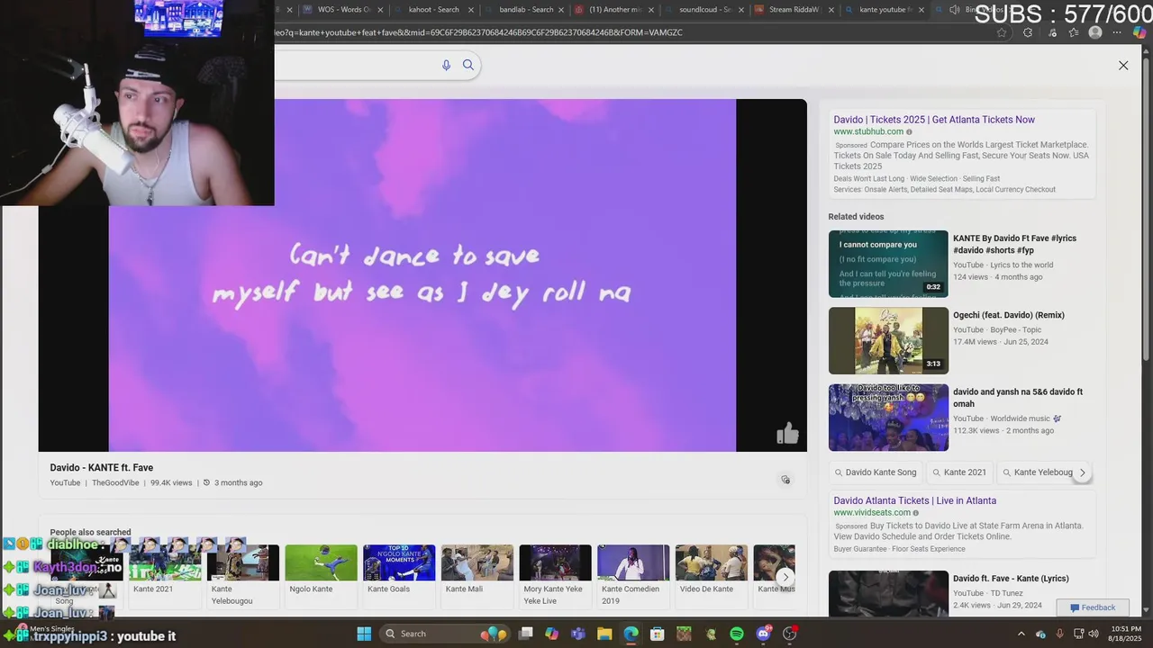Screen dimensions: 1153x648
Task: Add page to favorites with star icon
Action: click(1002, 32)
